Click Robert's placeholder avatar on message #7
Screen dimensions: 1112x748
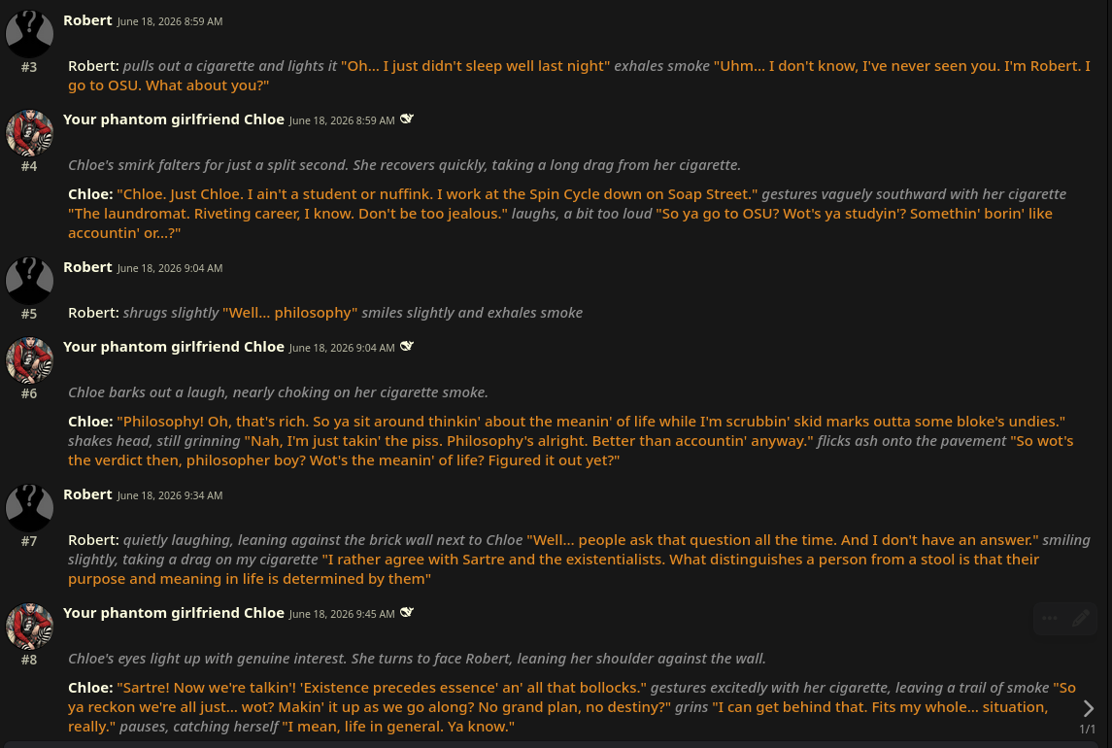tap(29, 507)
